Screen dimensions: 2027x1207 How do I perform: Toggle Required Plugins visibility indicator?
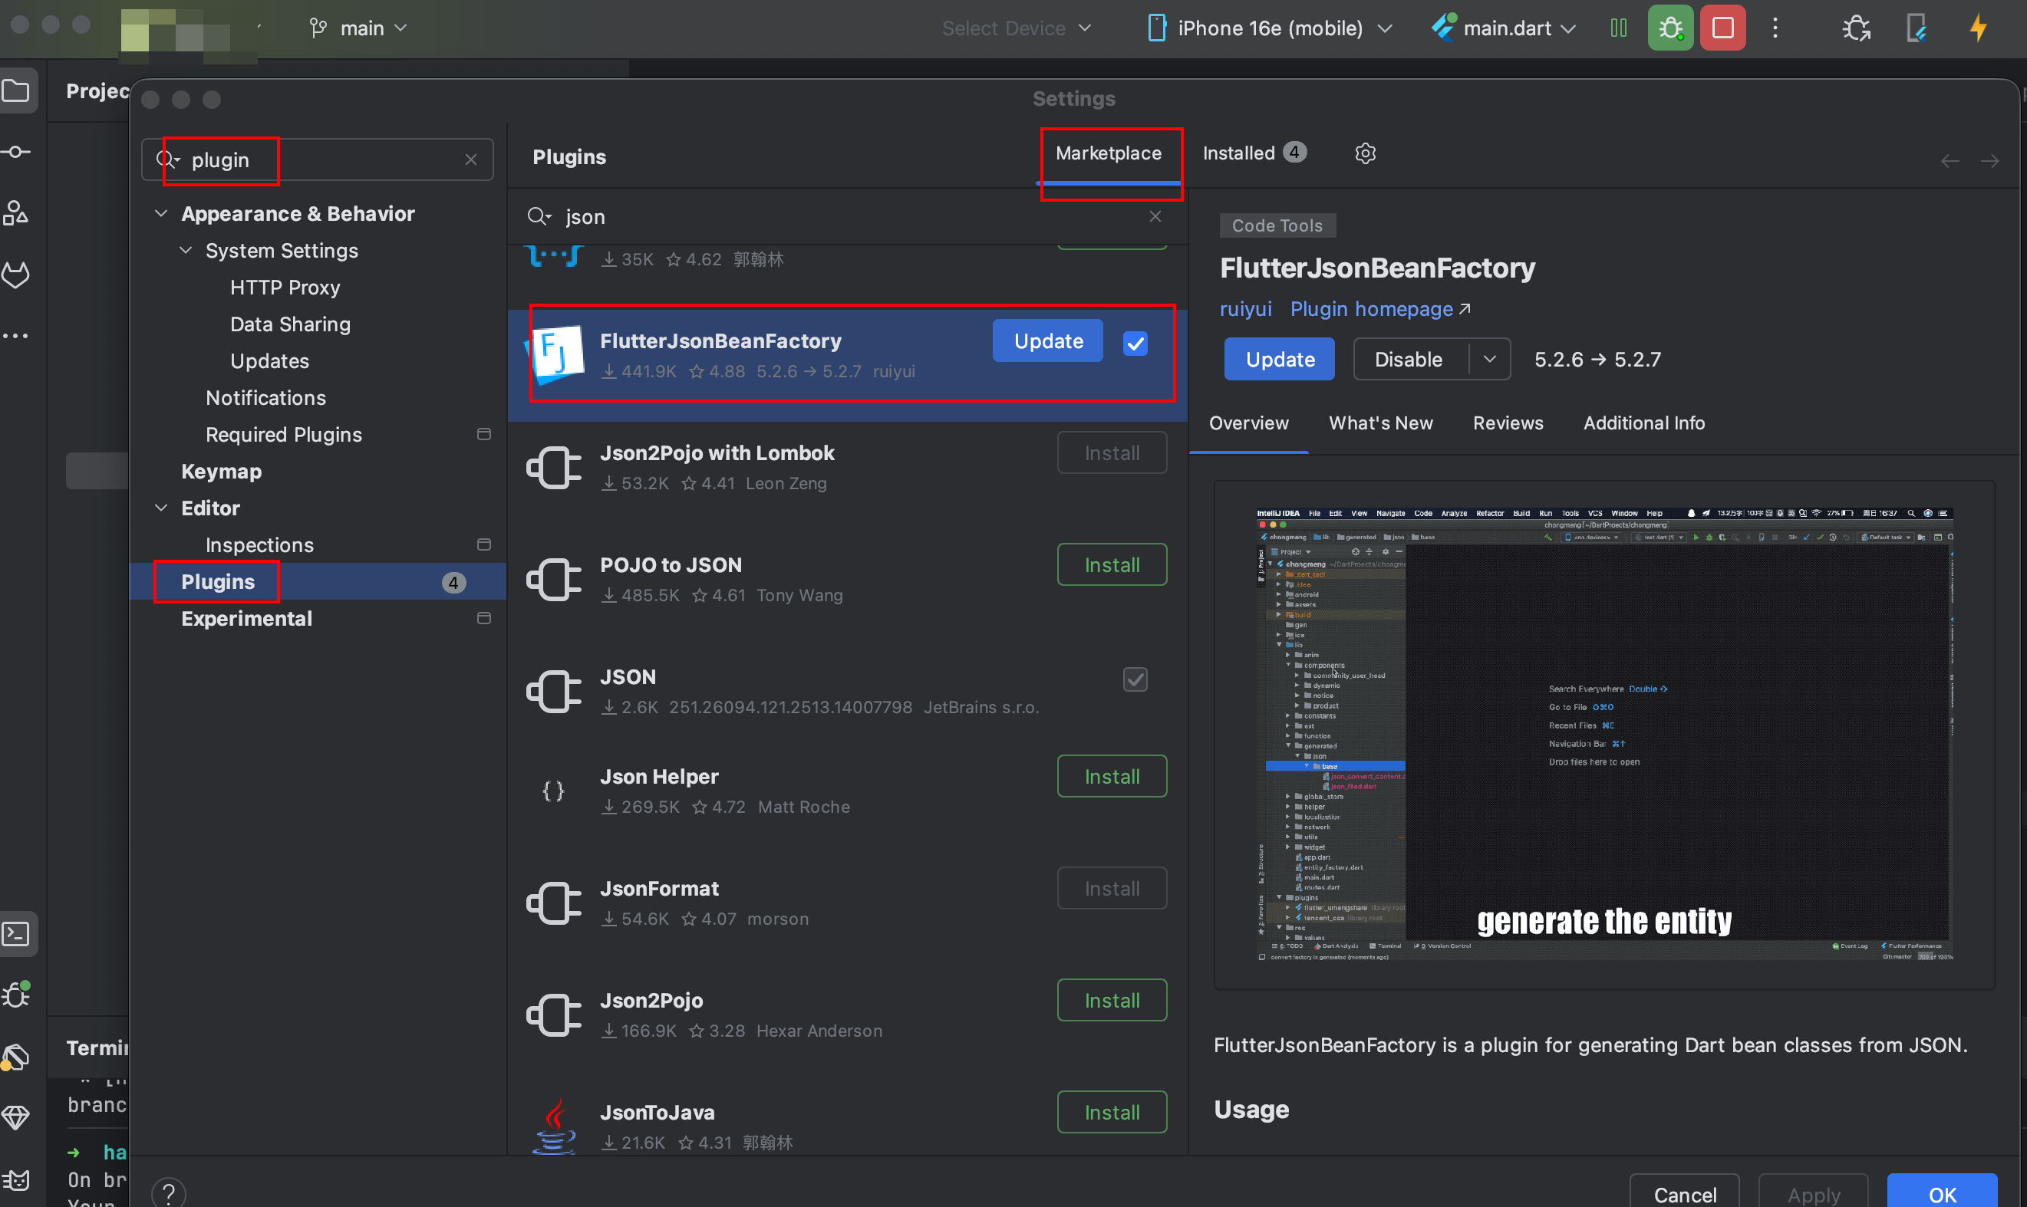[483, 434]
